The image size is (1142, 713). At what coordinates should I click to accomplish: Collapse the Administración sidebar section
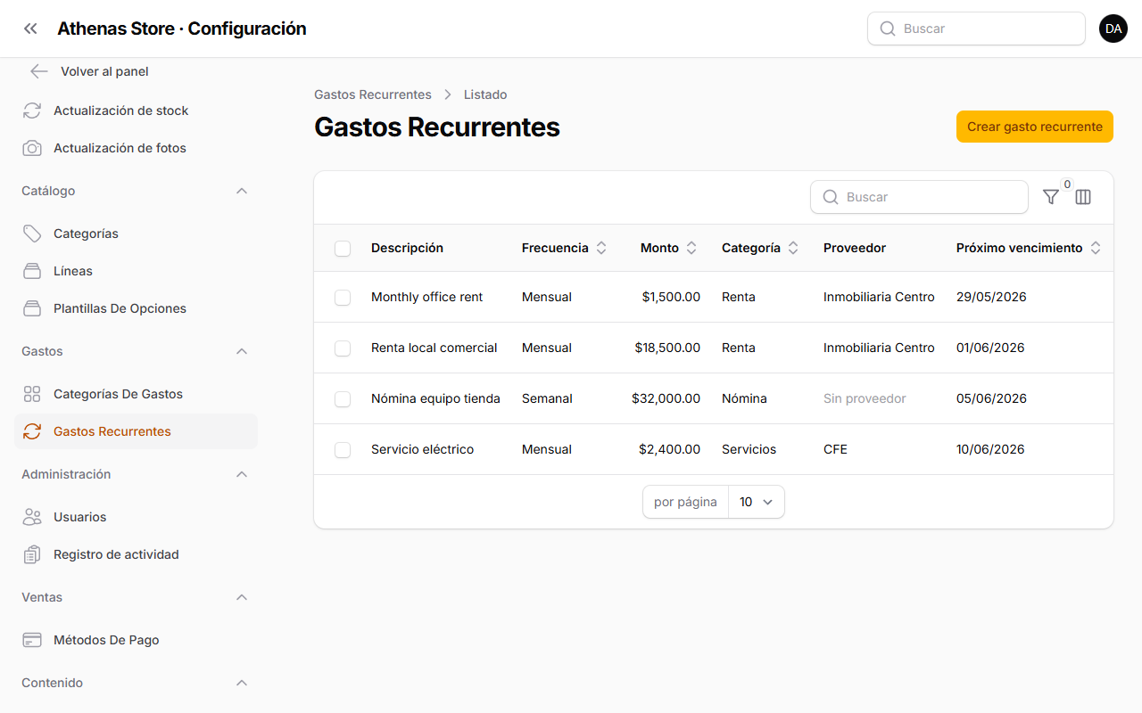click(242, 474)
